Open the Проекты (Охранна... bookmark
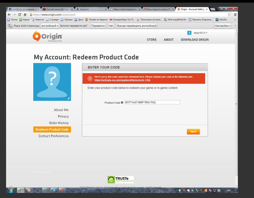 point(201,20)
